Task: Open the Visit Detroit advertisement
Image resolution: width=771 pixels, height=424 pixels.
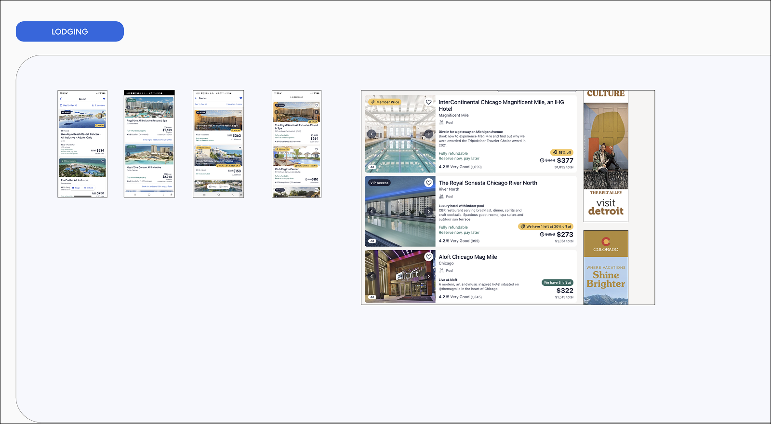Action: pos(606,156)
